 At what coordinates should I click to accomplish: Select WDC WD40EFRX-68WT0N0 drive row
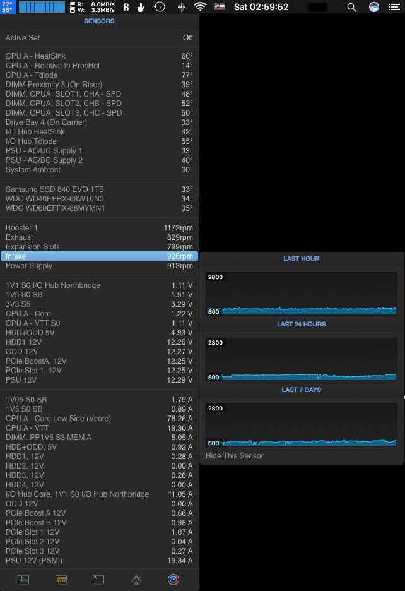pos(100,199)
